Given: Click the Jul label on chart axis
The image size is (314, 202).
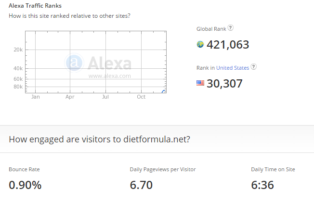Looking at the screenshot, I should 105,97.
